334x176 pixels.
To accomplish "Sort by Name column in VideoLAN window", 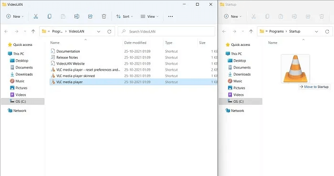I will (x=55, y=43).
